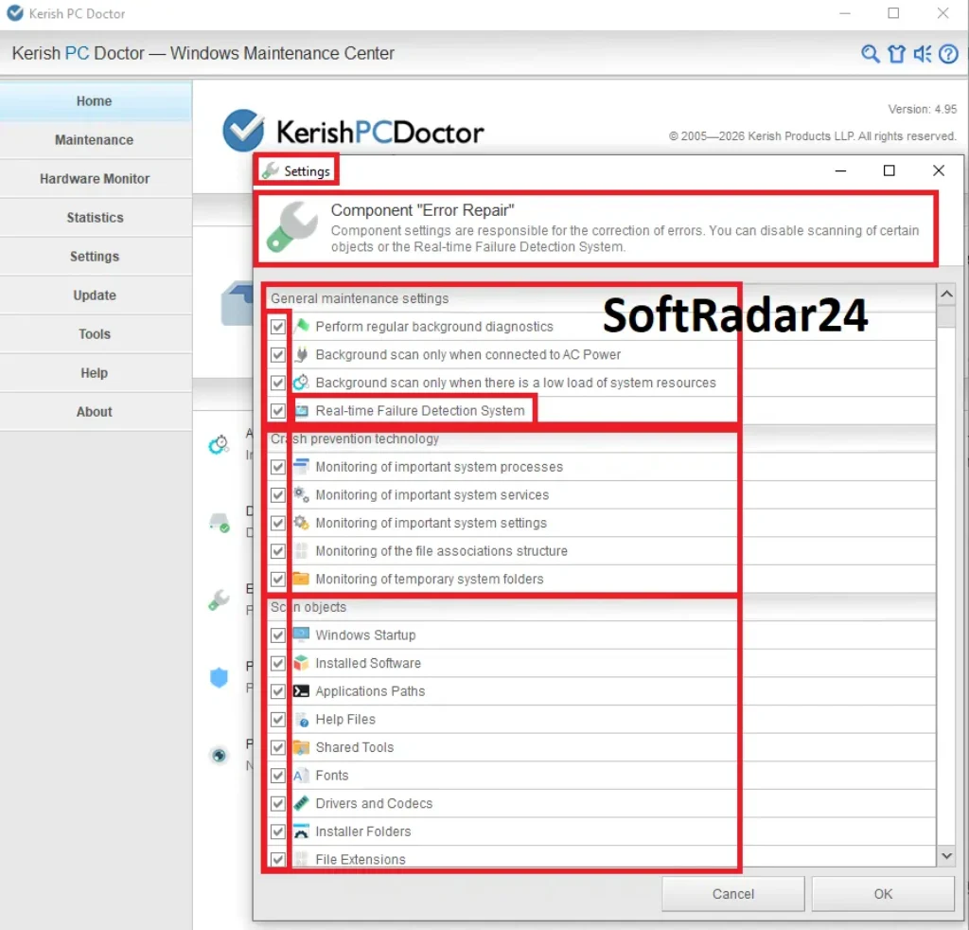The height and width of the screenshot is (930, 969).
Task: Click the Applications Paths terminal icon
Action: [x=301, y=691]
